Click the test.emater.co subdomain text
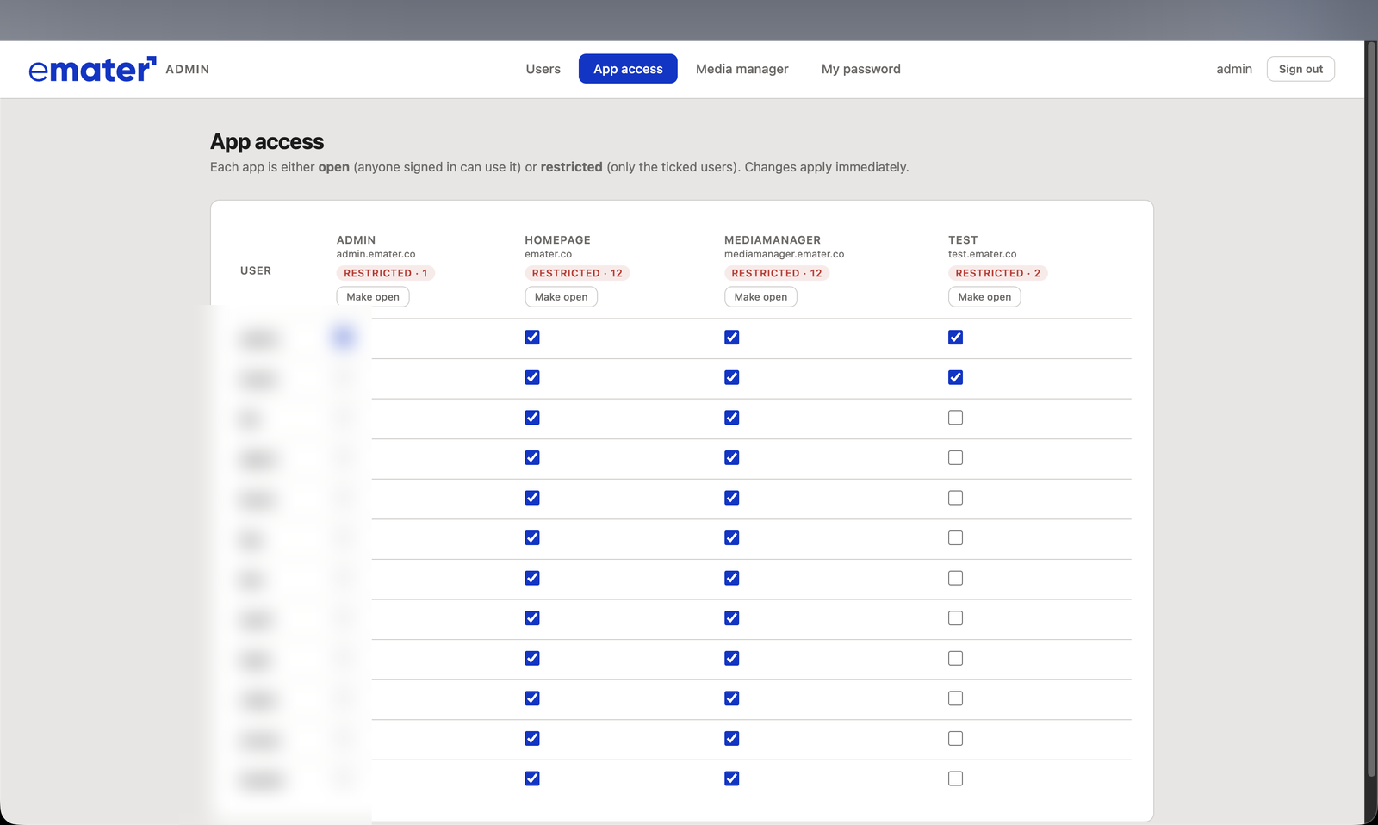This screenshot has height=825, width=1378. pyautogui.click(x=982, y=254)
